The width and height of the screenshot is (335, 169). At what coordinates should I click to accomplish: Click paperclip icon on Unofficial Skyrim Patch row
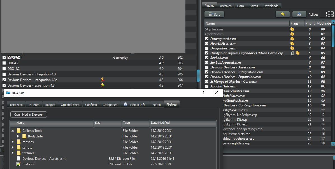pos(292,53)
